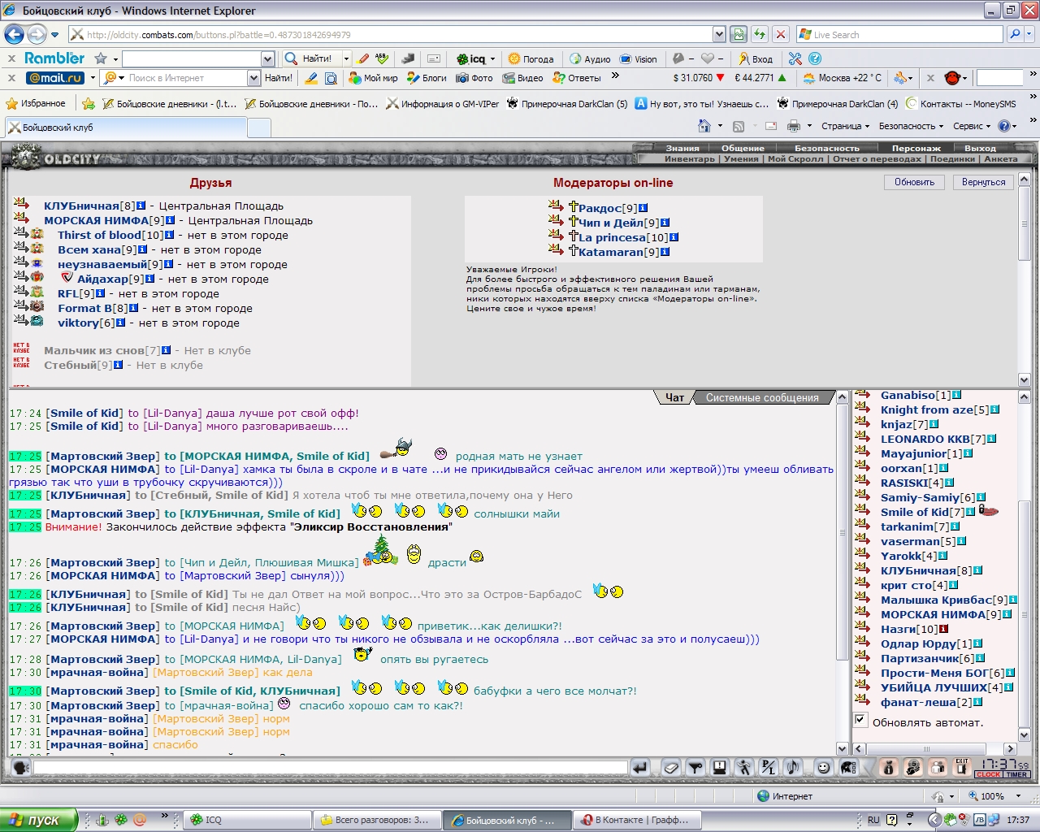The height and width of the screenshot is (832, 1040).
Task: Click the info icon beside Ракдос[9]
Action: pyautogui.click(x=643, y=208)
